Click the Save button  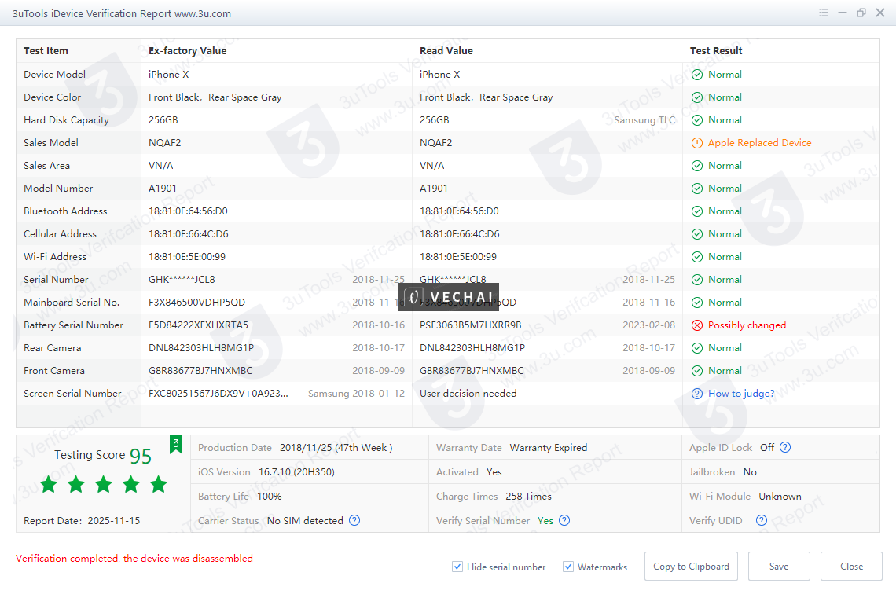[779, 566]
